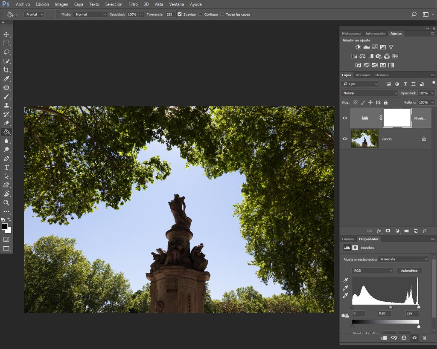Add a layer mask

(x=388, y=231)
